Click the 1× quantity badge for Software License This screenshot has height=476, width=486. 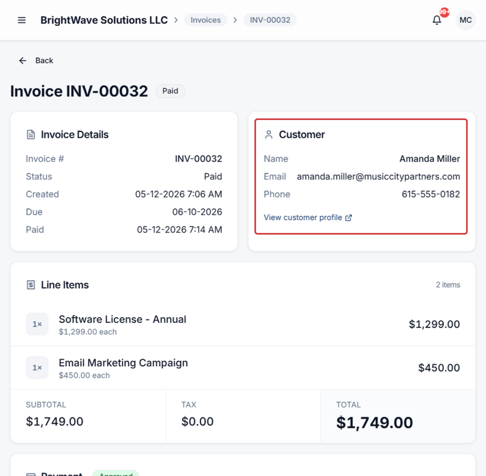[37, 324]
